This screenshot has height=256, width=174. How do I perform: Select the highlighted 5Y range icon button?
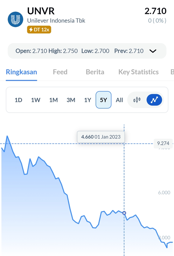click(104, 100)
